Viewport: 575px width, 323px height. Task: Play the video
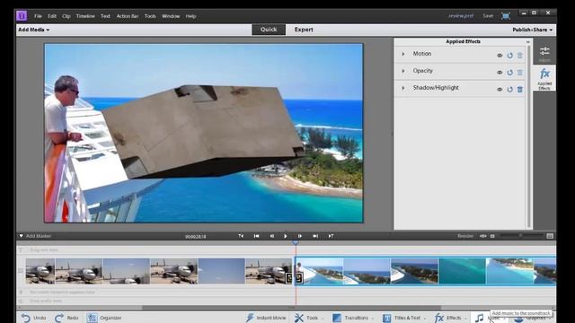[x=286, y=236]
